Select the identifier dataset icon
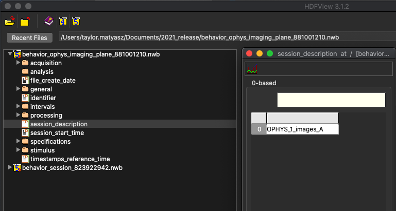This screenshot has height=211, width=396. (25, 98)
